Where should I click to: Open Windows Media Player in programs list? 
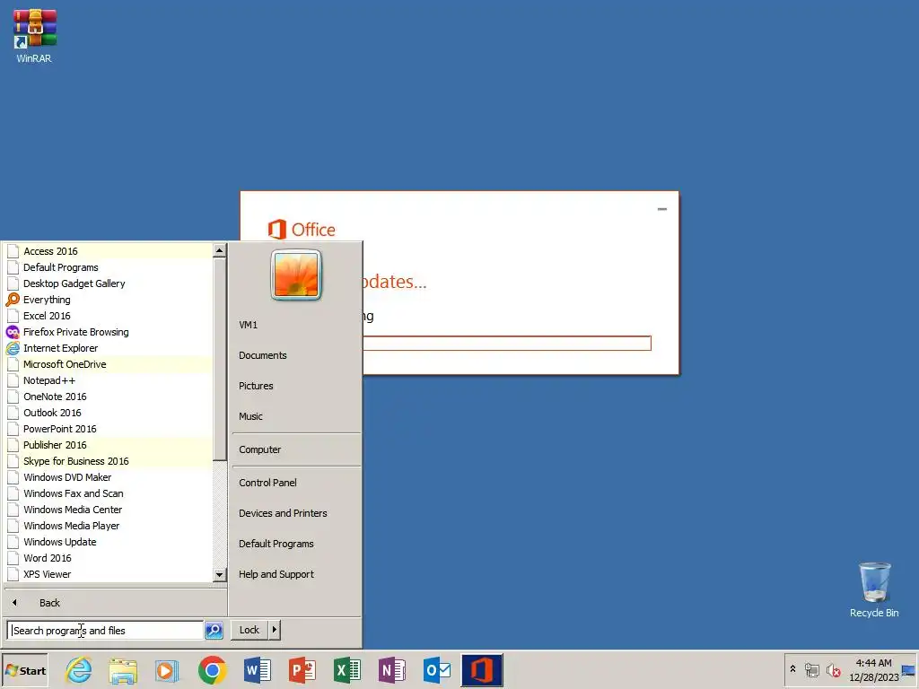click(109, 526)
